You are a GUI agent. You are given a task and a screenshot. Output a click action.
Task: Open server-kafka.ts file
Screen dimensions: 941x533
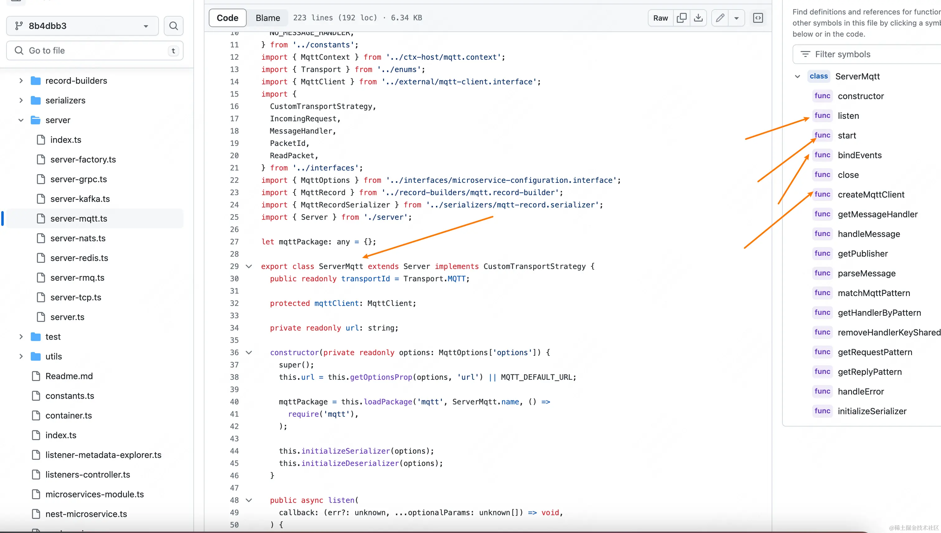coord(80,199)
